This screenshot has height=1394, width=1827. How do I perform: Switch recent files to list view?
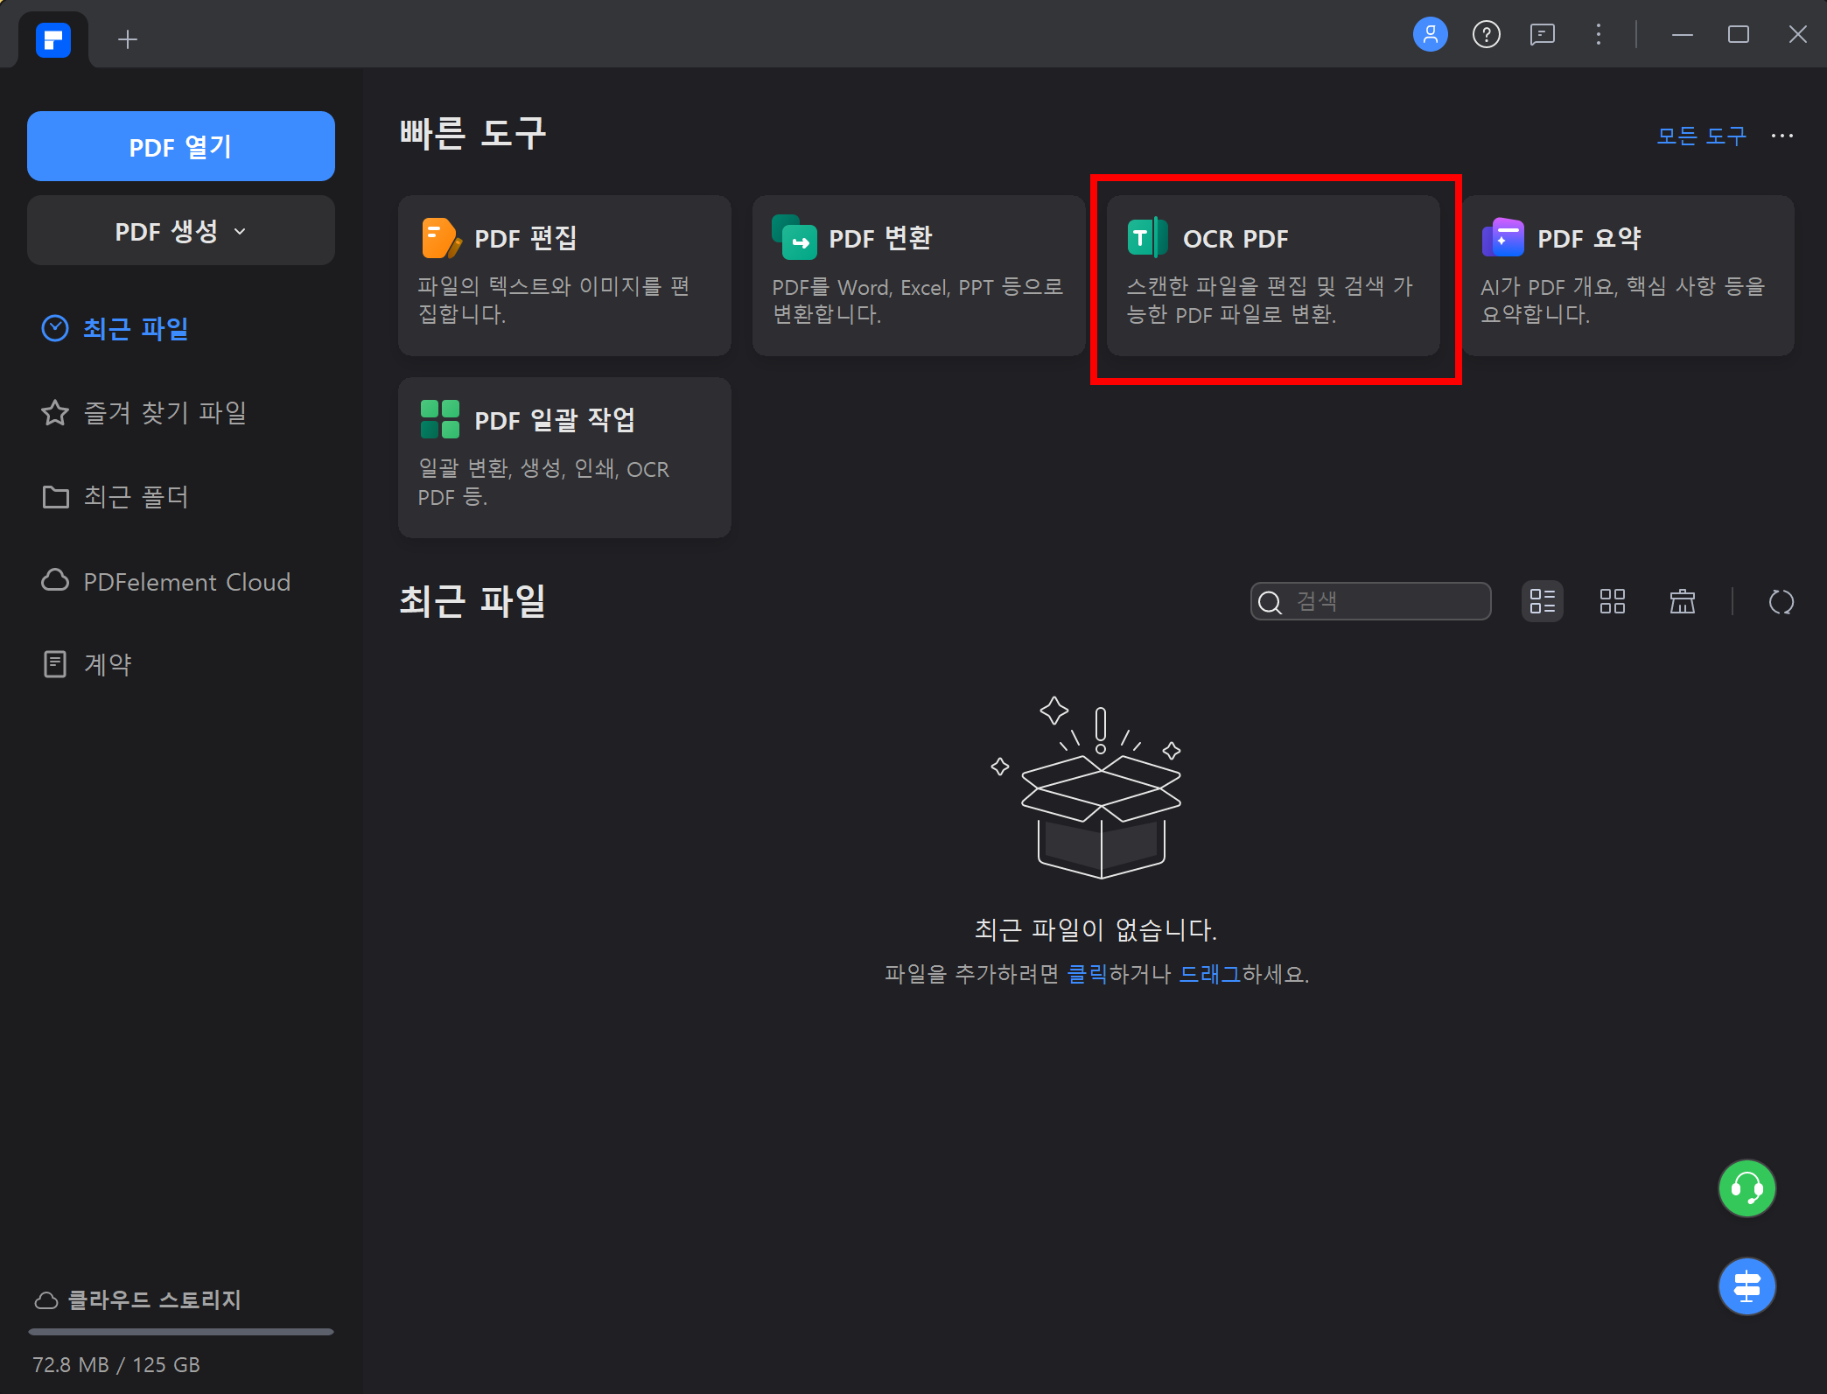(x=1542, y=601)
